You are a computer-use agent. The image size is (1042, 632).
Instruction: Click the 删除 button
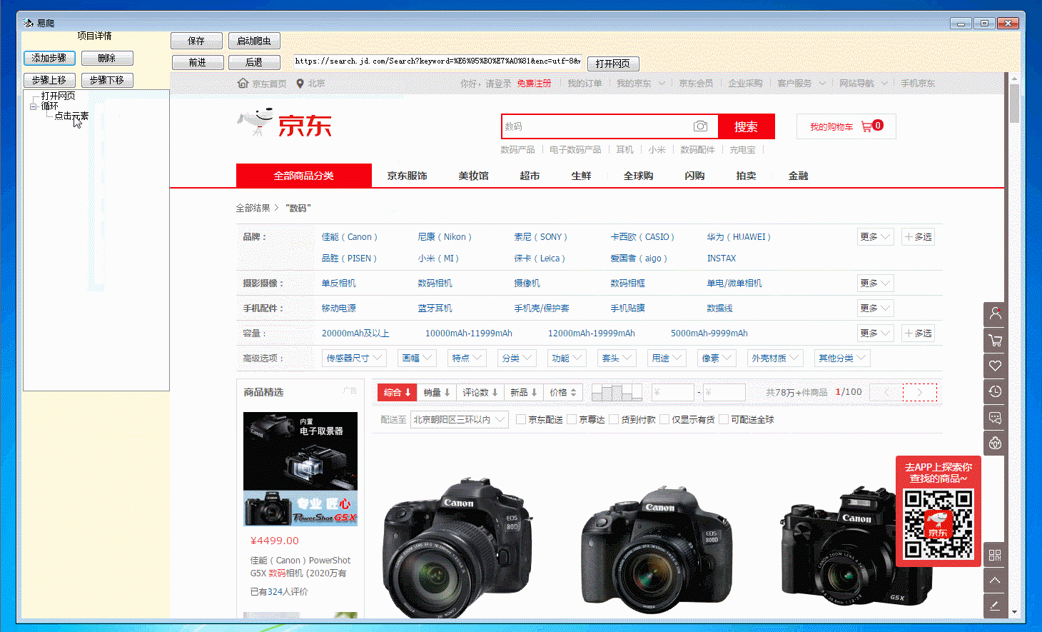pyautogui.click(x=107, y=58)
